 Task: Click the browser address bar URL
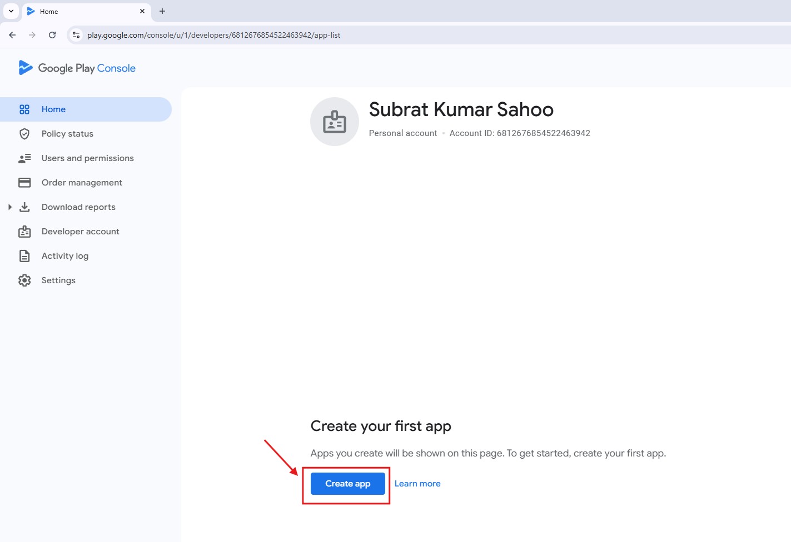tap(213, 35)
